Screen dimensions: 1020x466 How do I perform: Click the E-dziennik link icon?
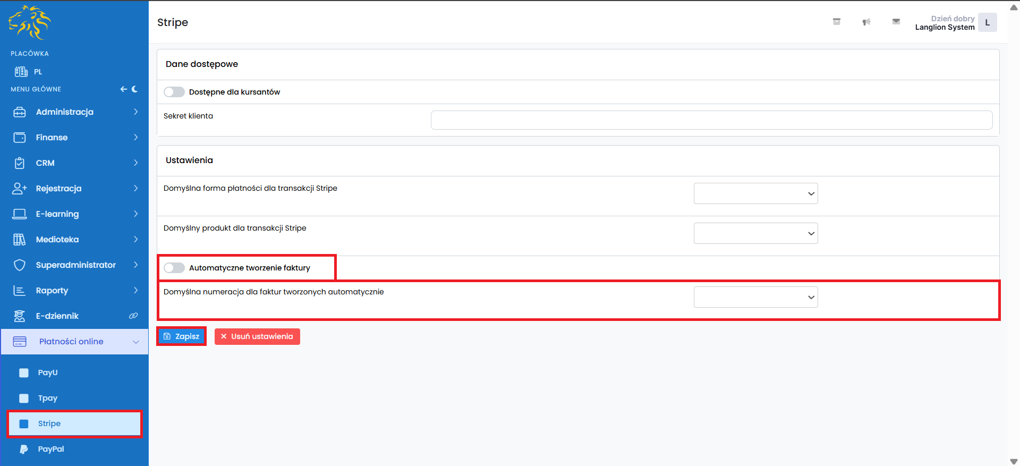(133, 316)
